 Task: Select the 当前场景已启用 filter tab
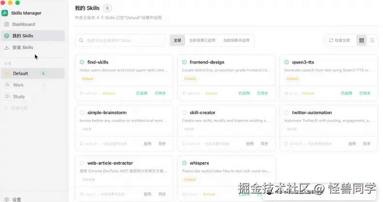coord(202,40)
